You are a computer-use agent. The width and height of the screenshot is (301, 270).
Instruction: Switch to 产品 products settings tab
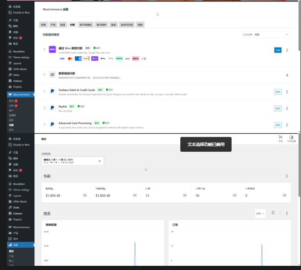pos(53,25)
